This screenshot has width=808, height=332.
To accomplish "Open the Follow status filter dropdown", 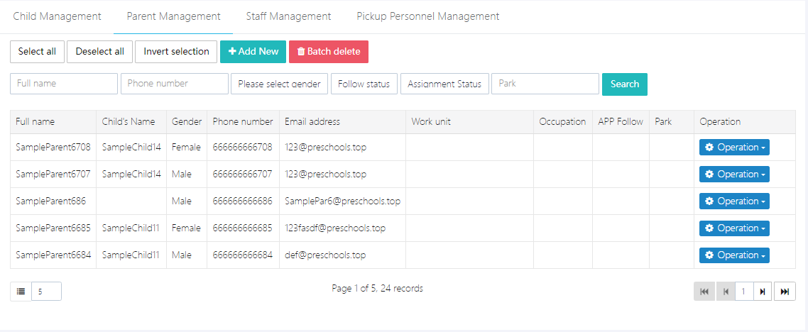I will (x=364, y=84).
